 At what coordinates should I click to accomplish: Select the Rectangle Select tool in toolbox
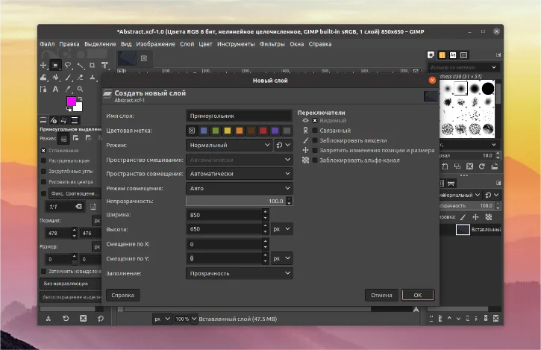pos(56,65)
